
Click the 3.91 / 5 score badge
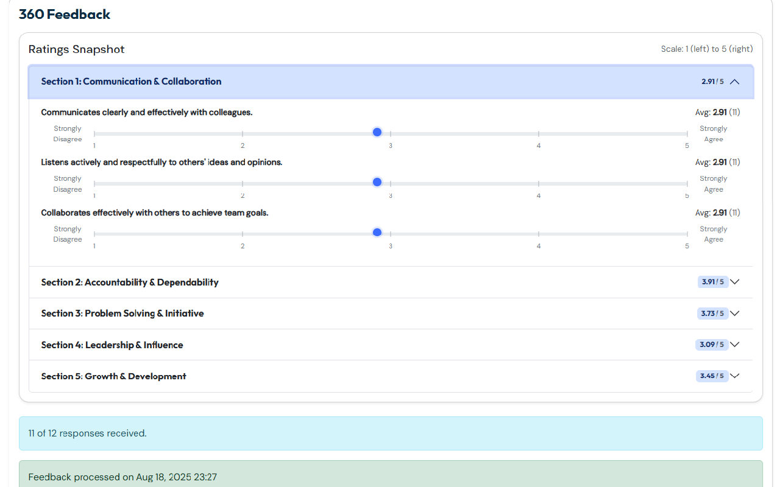712,282
